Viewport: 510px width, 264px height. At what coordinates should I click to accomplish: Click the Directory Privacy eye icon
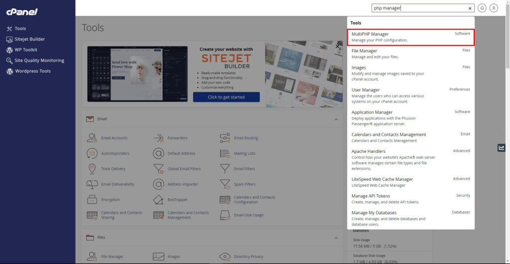click(225, 257)
